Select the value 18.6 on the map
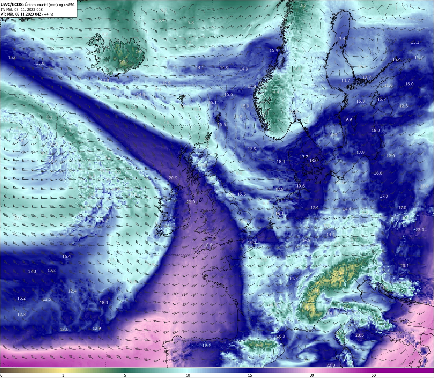This screenshot has height=378, width=434. [x=208, y=245]
